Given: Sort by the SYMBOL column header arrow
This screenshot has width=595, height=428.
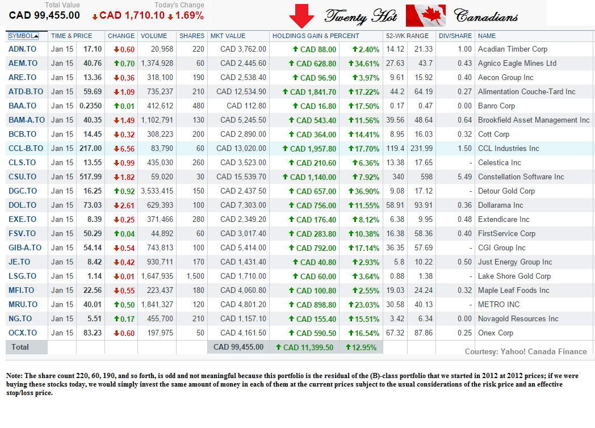Looking at the screenshot, I should click(36, 36).
